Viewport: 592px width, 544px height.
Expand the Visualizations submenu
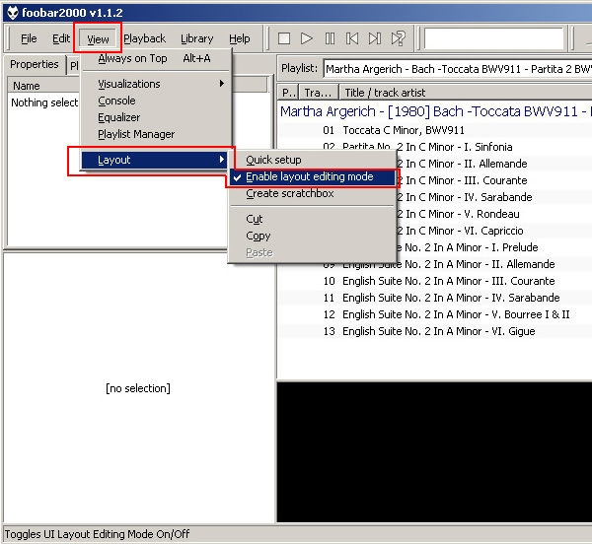pos(156,84)
